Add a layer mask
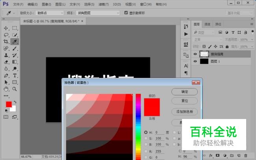Image resolution: width=256 pixels, height=160 pixels. 217,155
